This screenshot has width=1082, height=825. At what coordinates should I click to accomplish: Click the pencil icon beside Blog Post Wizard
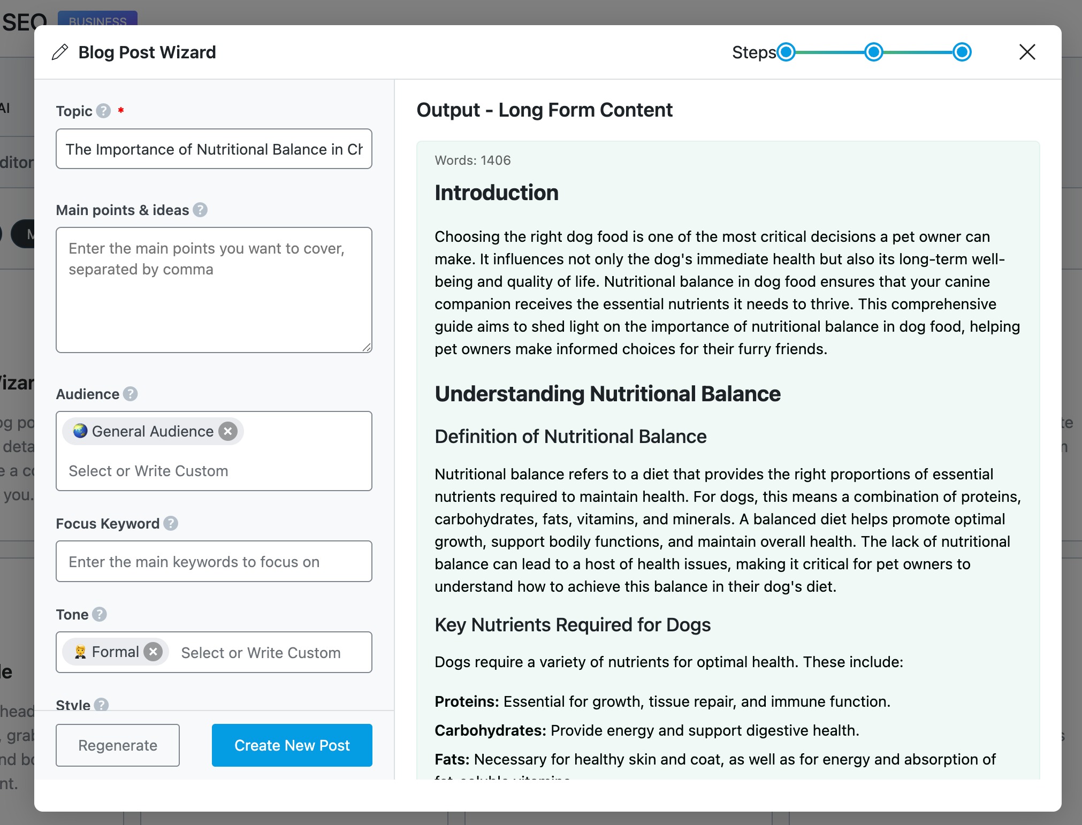[x=60, y=52]
